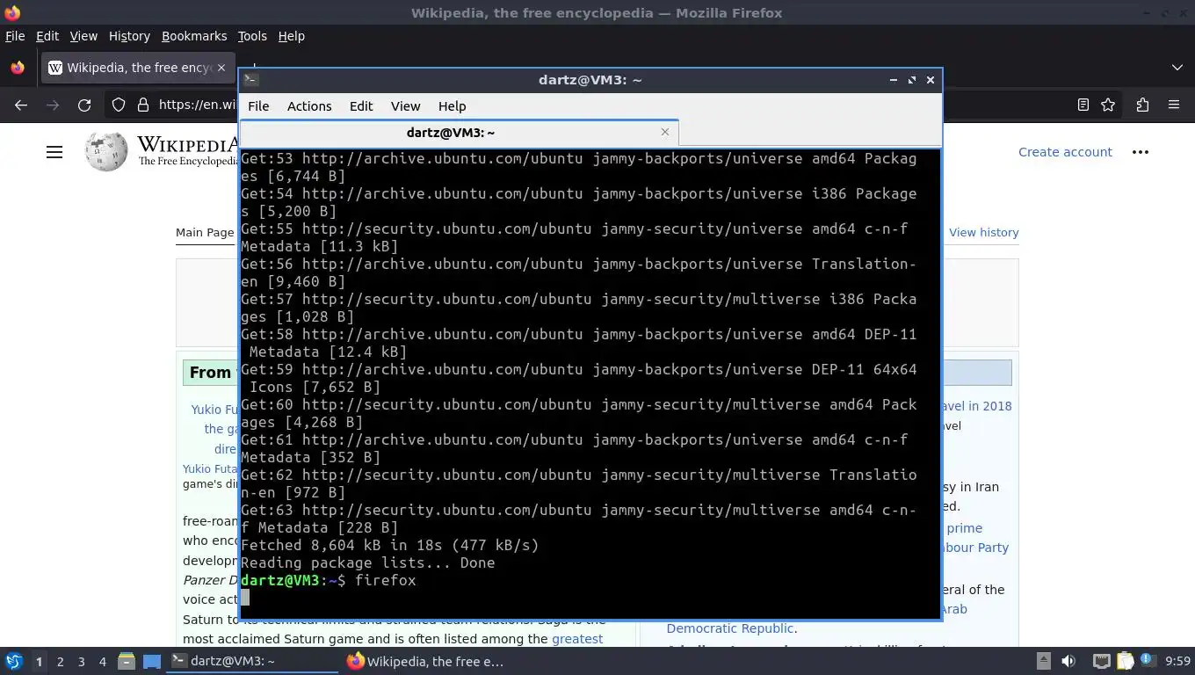
Task: Open the terminal's View menu
Action: click(405, 106)
